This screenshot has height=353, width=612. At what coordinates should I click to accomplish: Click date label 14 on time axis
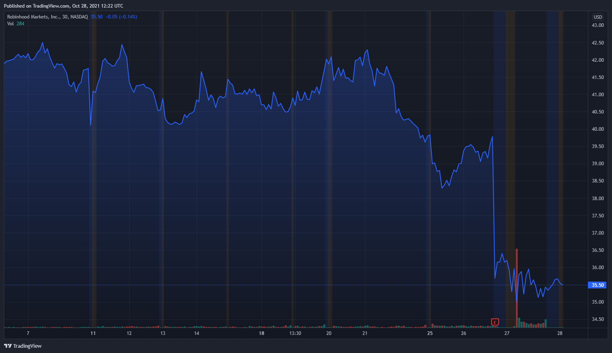(x=197, y=333)
